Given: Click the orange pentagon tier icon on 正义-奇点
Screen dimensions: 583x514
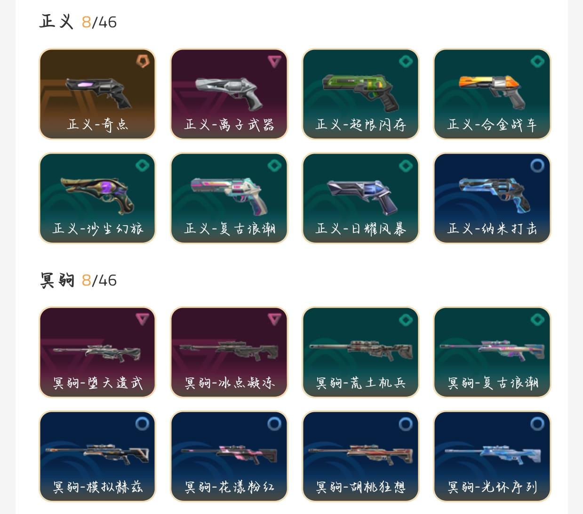Looking at the screenshot, I should click(x=143, y=61).
